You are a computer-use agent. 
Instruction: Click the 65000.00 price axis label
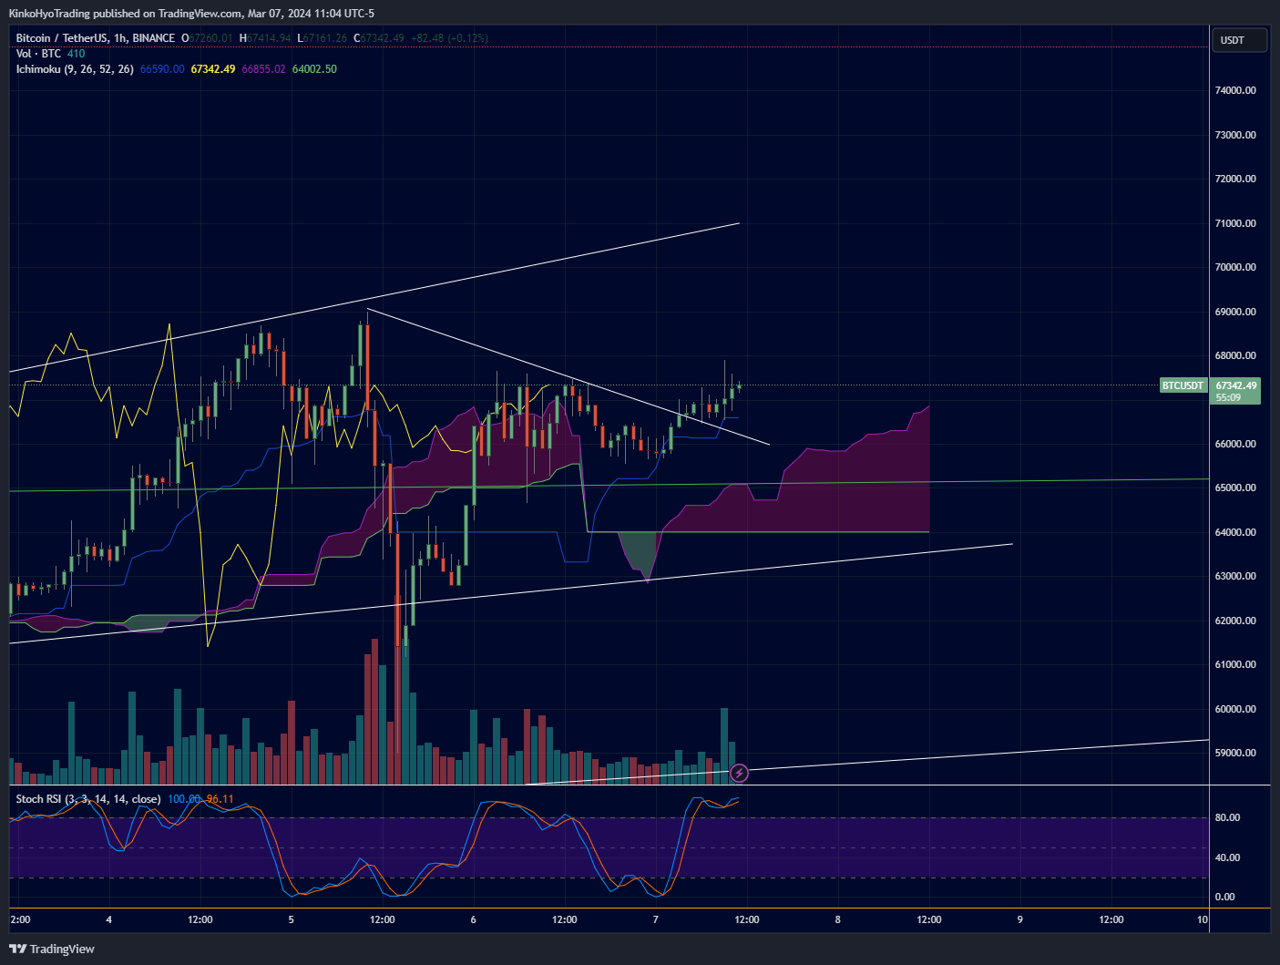[x=1235, y=488]
